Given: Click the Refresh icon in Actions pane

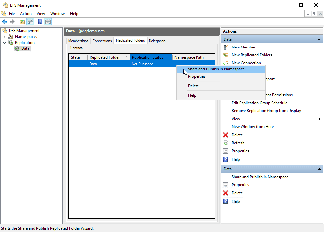Looking at the screenshot, I should 226,143.
